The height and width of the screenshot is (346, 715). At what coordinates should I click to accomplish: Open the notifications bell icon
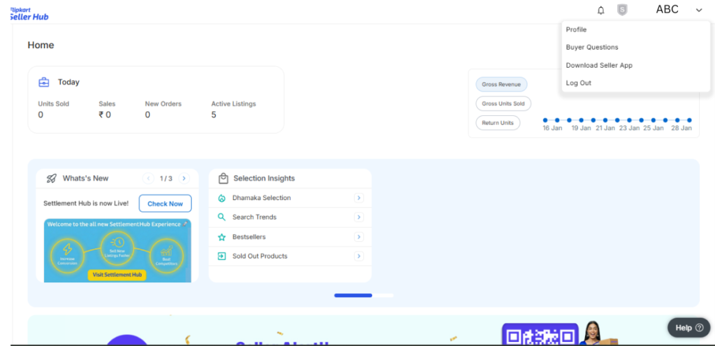tap(601, 10)
